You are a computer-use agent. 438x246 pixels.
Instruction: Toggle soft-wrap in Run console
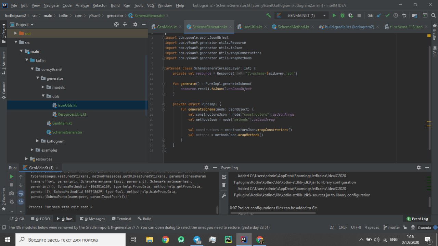click(21, 193)
